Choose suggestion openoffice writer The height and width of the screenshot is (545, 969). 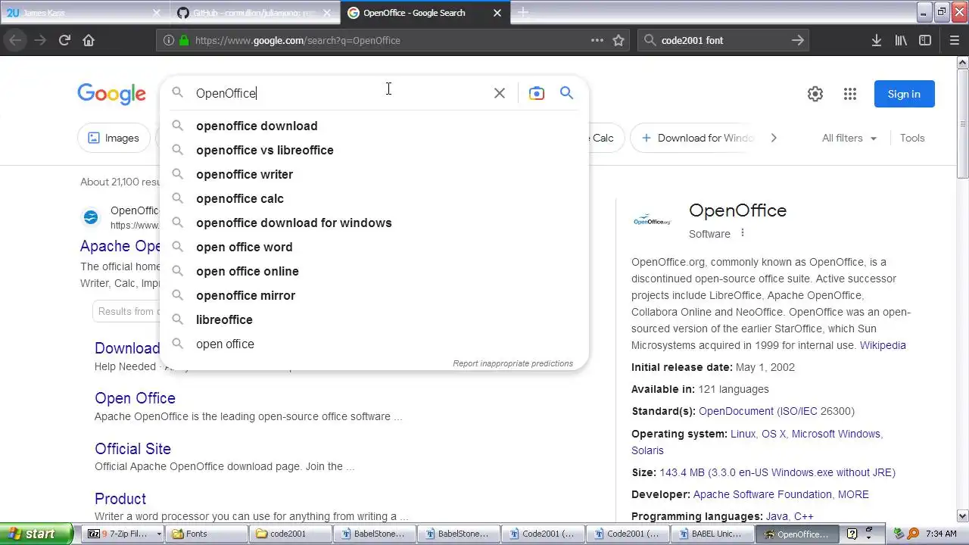374,174
